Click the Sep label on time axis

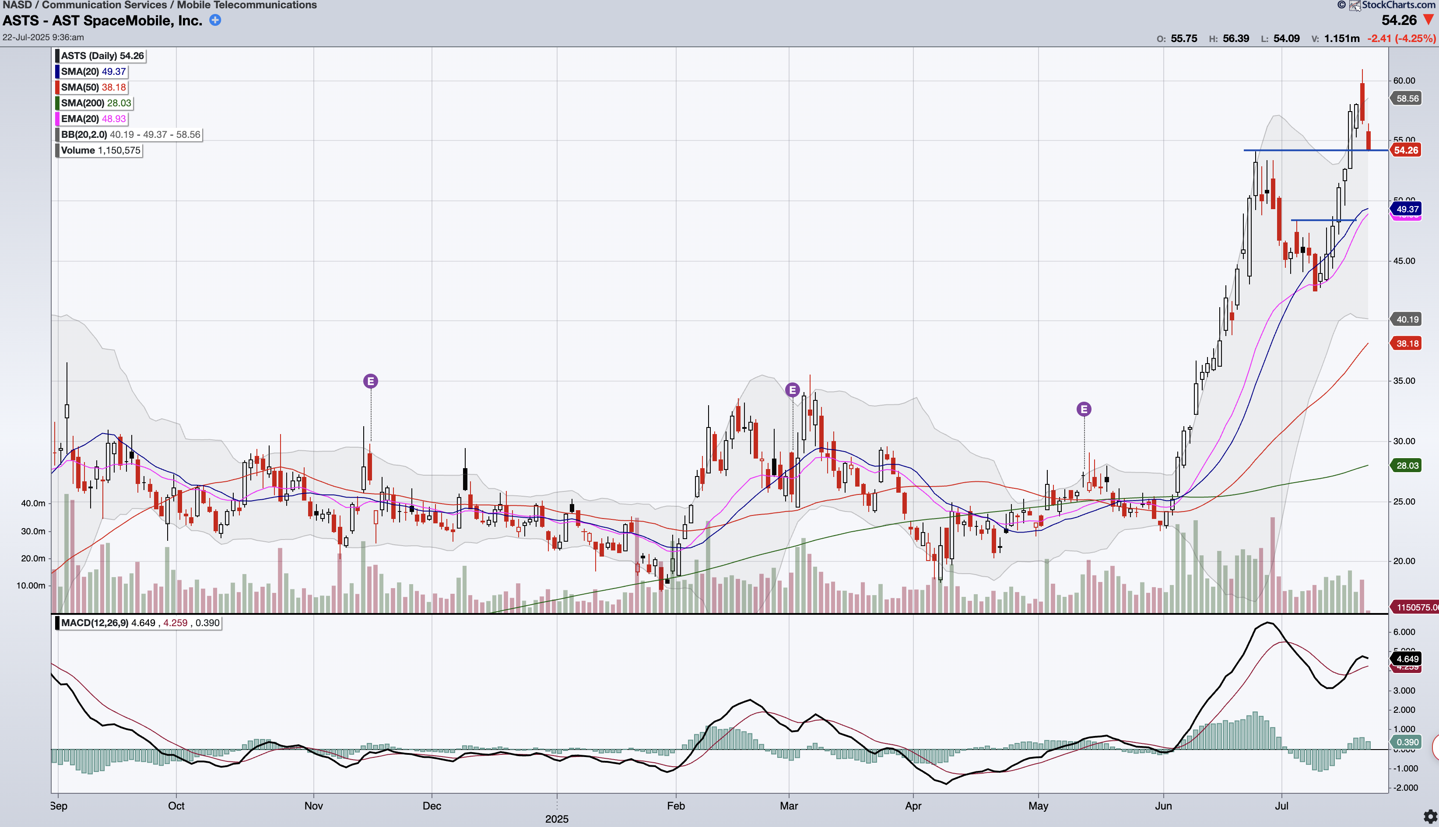click(x=59, y=806)
